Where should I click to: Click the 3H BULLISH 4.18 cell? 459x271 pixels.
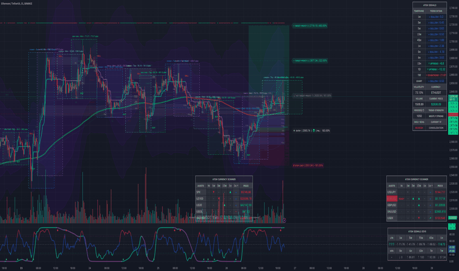[x=436, y=52]
